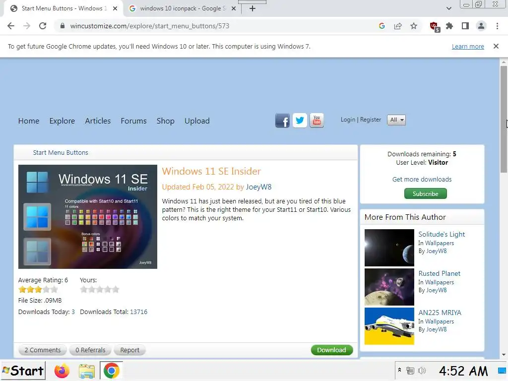508x381 pixels.
Task: Open the Solitude's Light thumbnail
Action: tap(389, 248)
